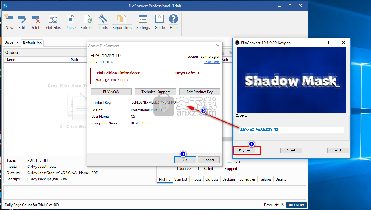Switch to the Details tab
Screen dimensions: 371x210
click(x=281, y=179)
